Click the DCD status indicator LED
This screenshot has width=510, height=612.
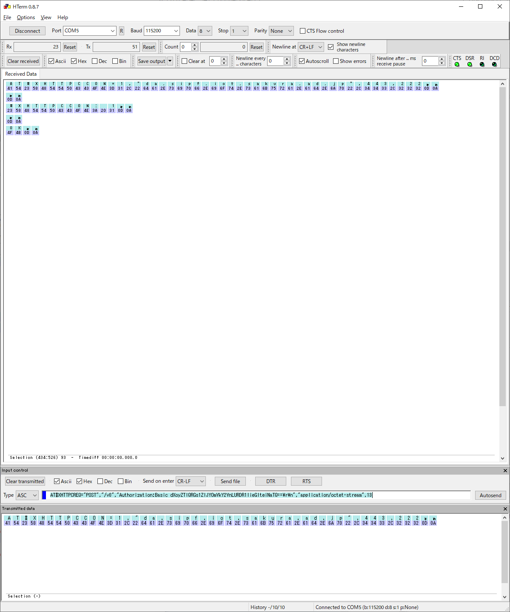click(x=494, y=65)
